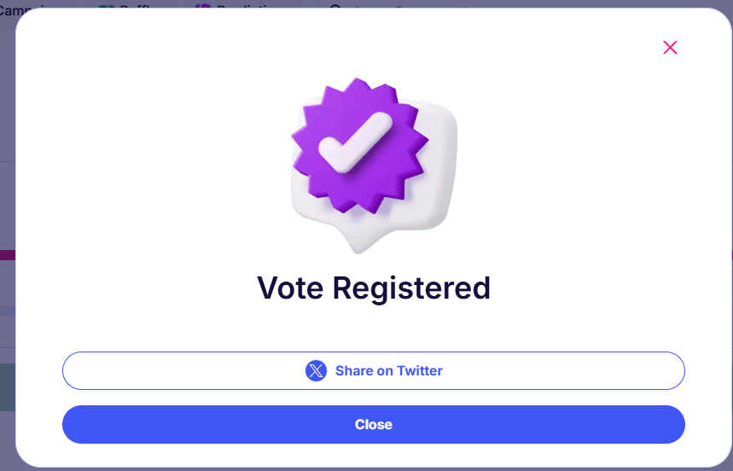This screenshot has width=733, height=471.
Task: Click the X logo in Share button
Action: (x=316, y=370)
